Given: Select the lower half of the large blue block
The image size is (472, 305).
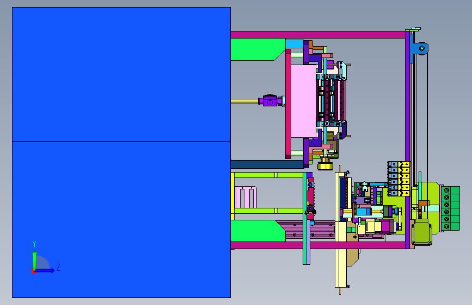Looking at the screenshot, I should pos(121,219).
